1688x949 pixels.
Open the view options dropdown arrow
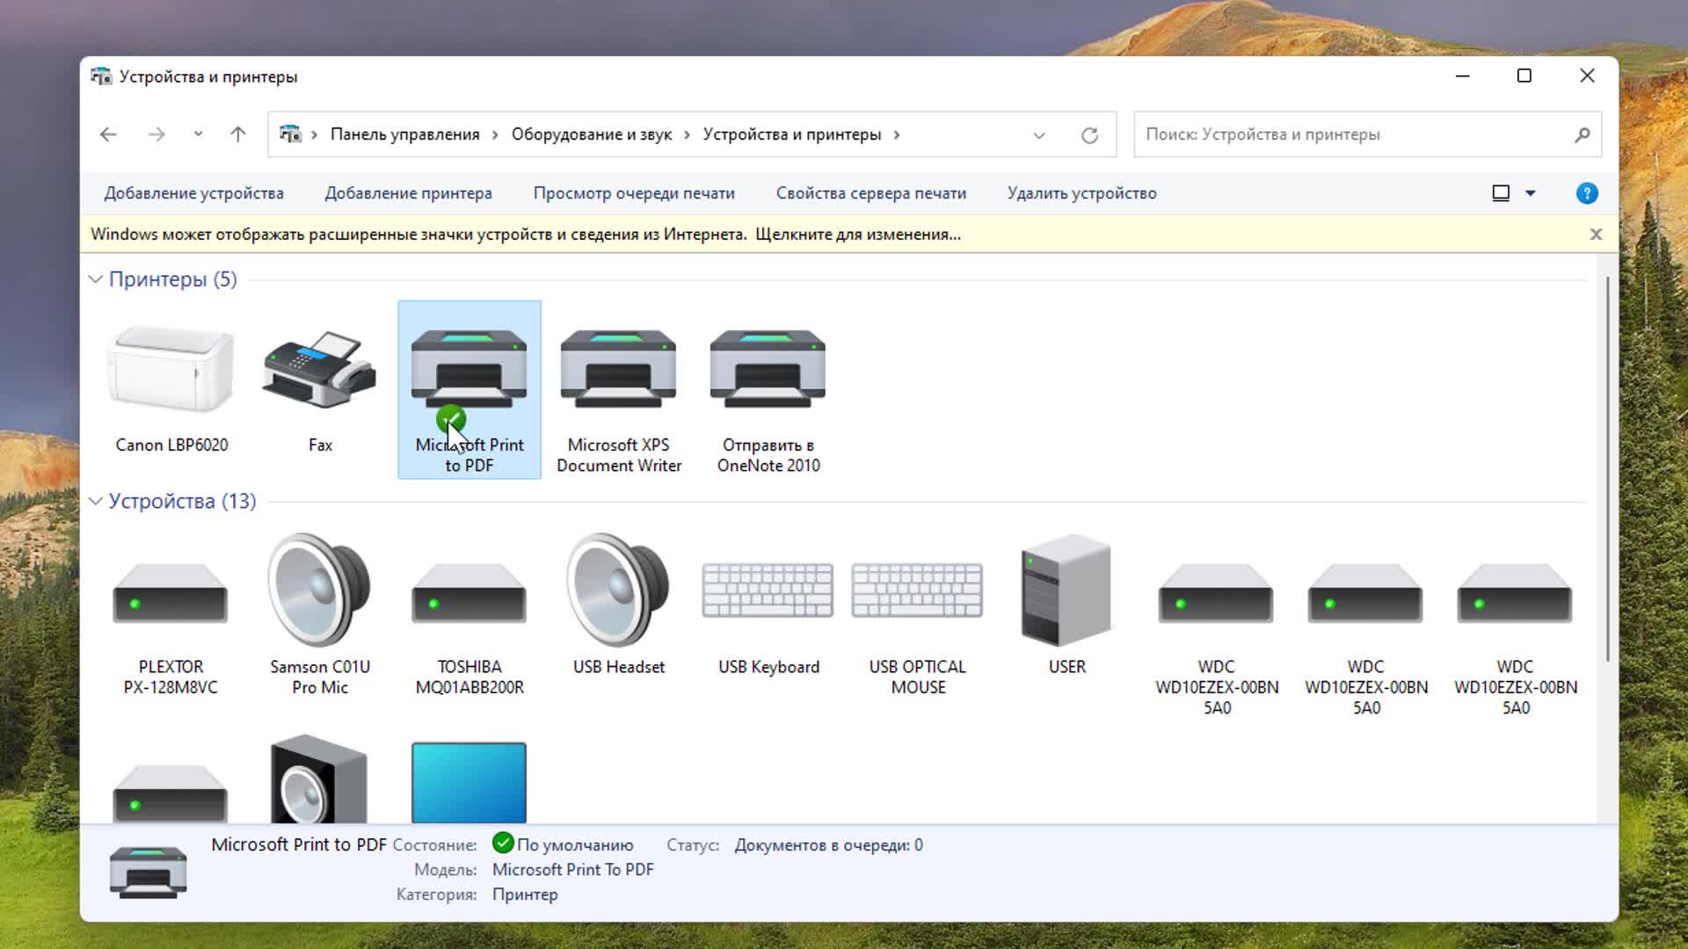pyautogui.click(x=1530, y=193)
